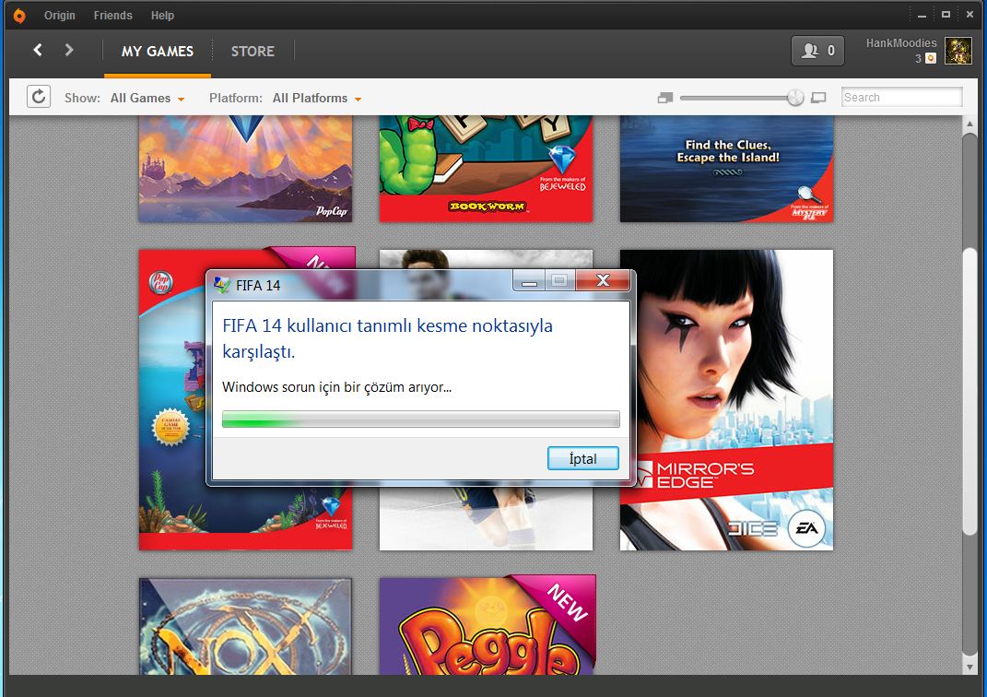This screenshot has height=697, width=987.
Task: Click the large tiles size icon
Action: click(818, 98)
